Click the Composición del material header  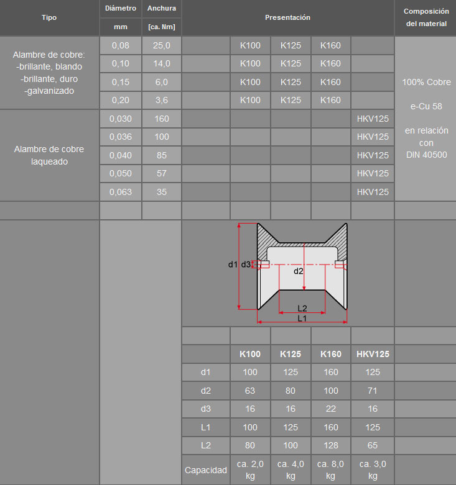[x=426, y=17]
